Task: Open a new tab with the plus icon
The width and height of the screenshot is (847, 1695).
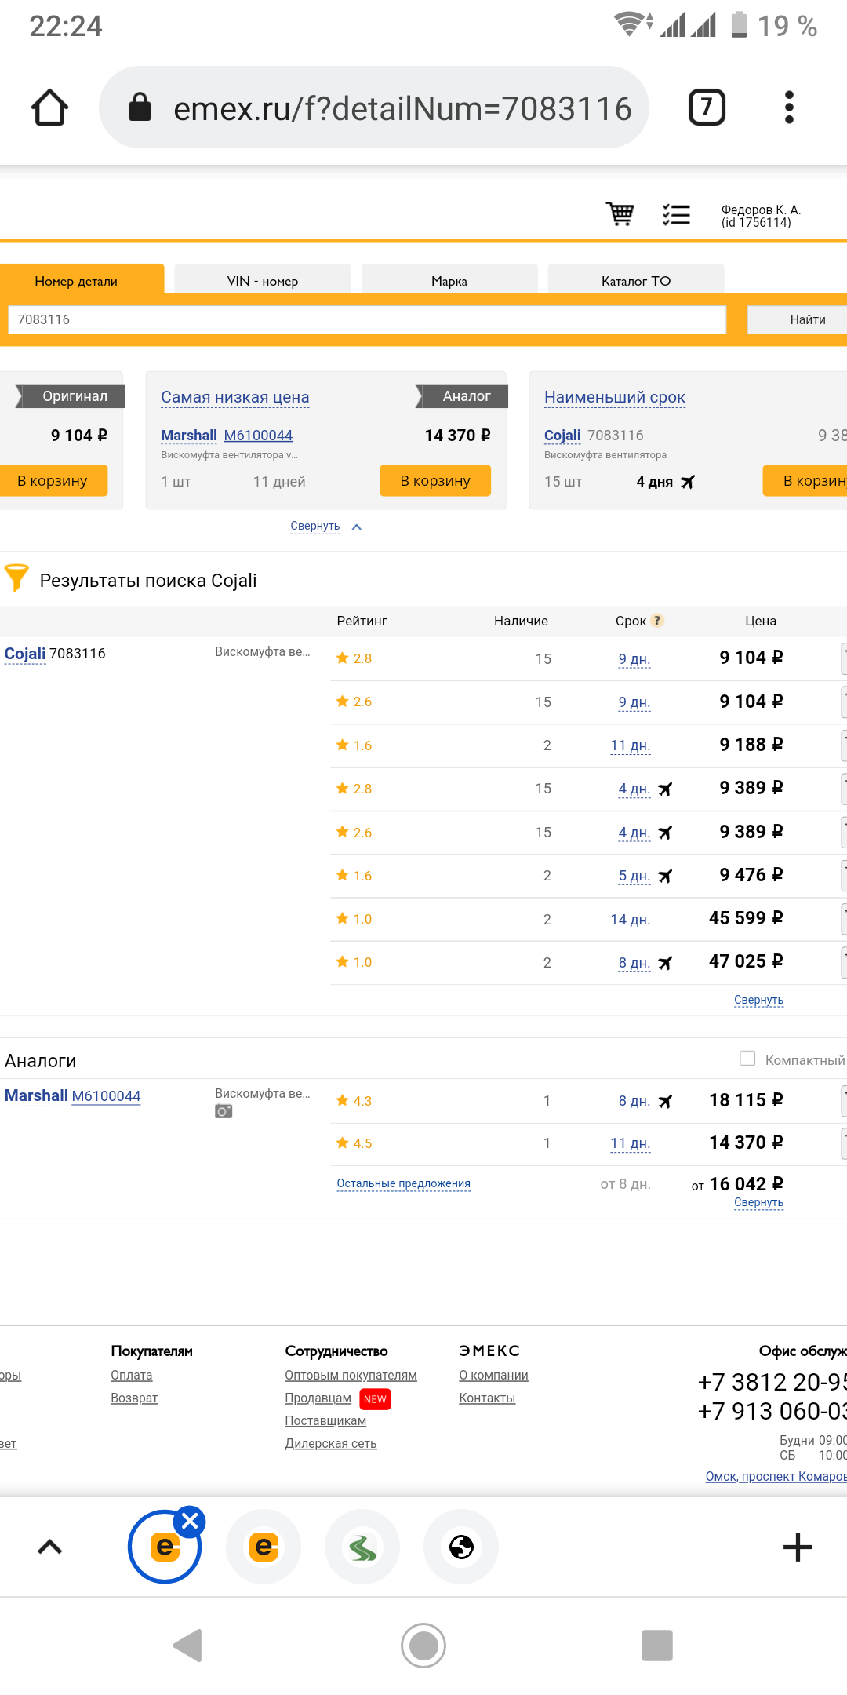Action: 798,1547
